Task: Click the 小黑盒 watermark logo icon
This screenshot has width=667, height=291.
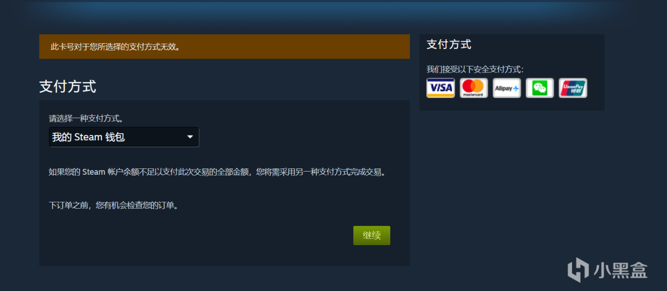Action: (x=578, y=270)
